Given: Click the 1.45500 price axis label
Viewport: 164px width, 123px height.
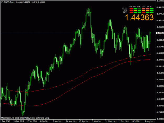Looking at the screenshot, I should pos(160,27).
